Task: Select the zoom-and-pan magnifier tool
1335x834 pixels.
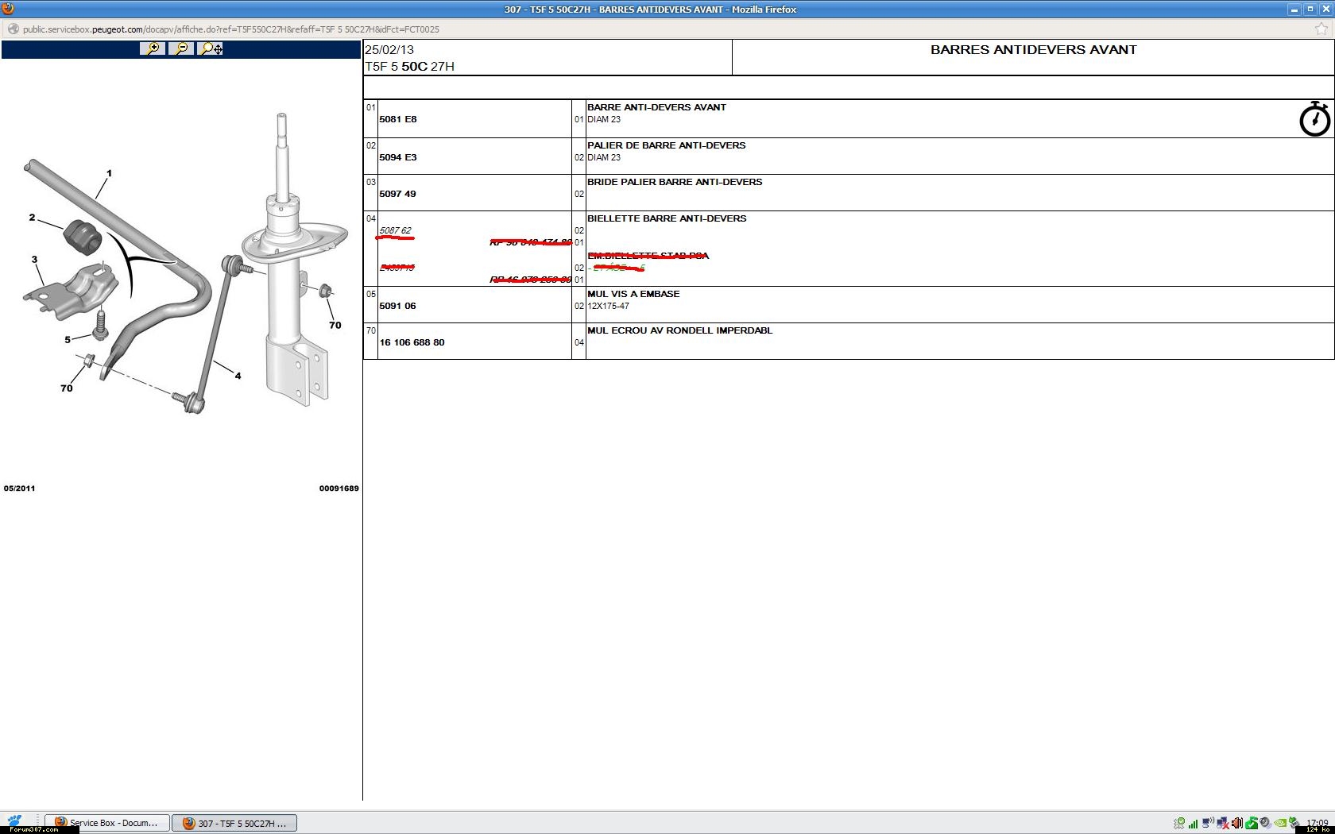Action: coord(211,48)
